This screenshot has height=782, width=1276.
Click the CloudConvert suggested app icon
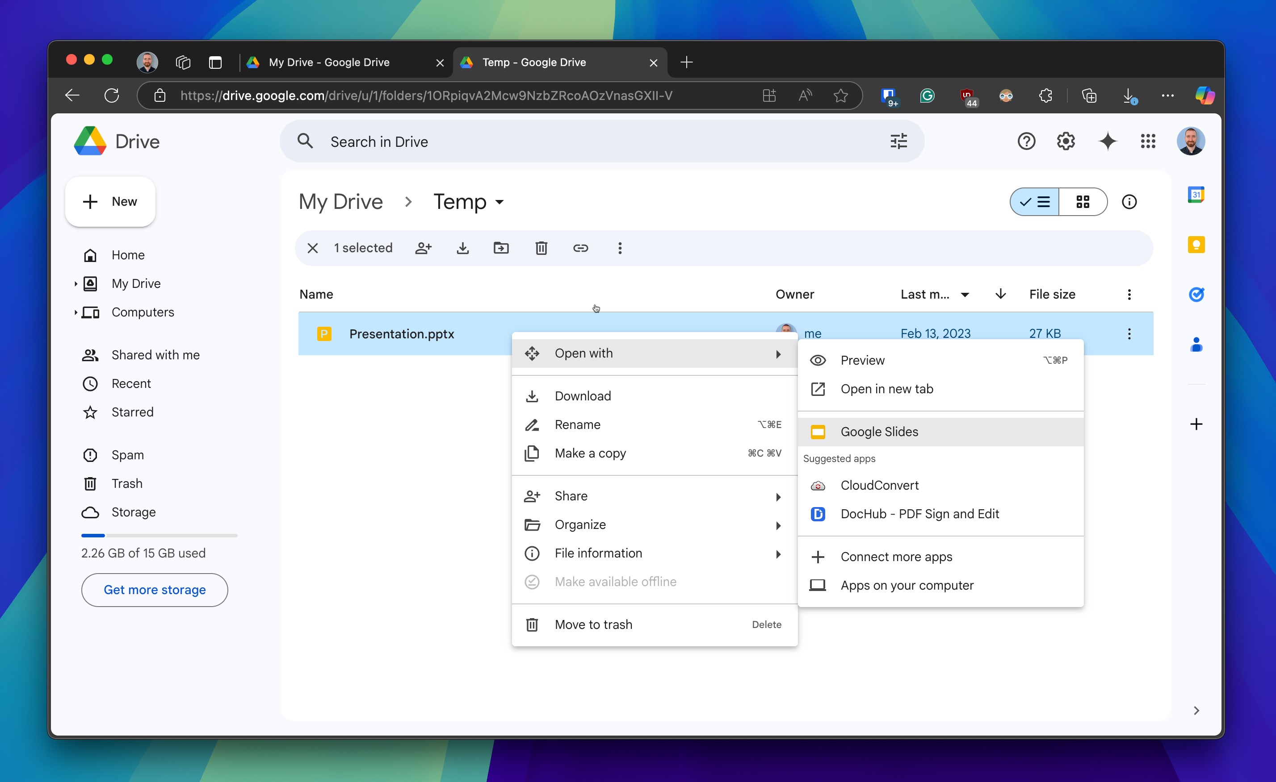tap(818, 485)
